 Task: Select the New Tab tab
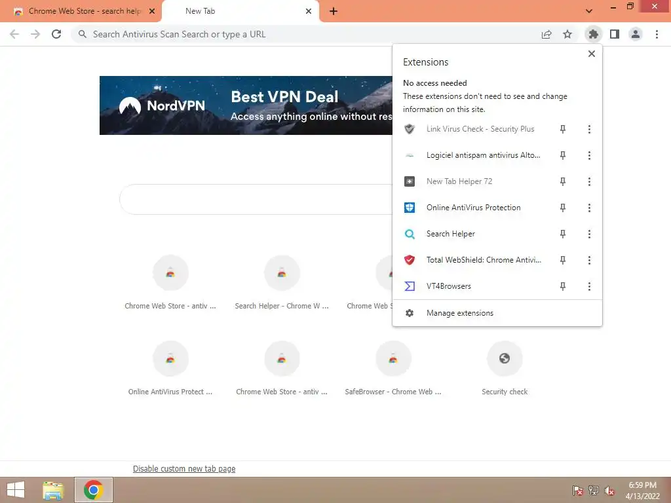pos(240,11)
